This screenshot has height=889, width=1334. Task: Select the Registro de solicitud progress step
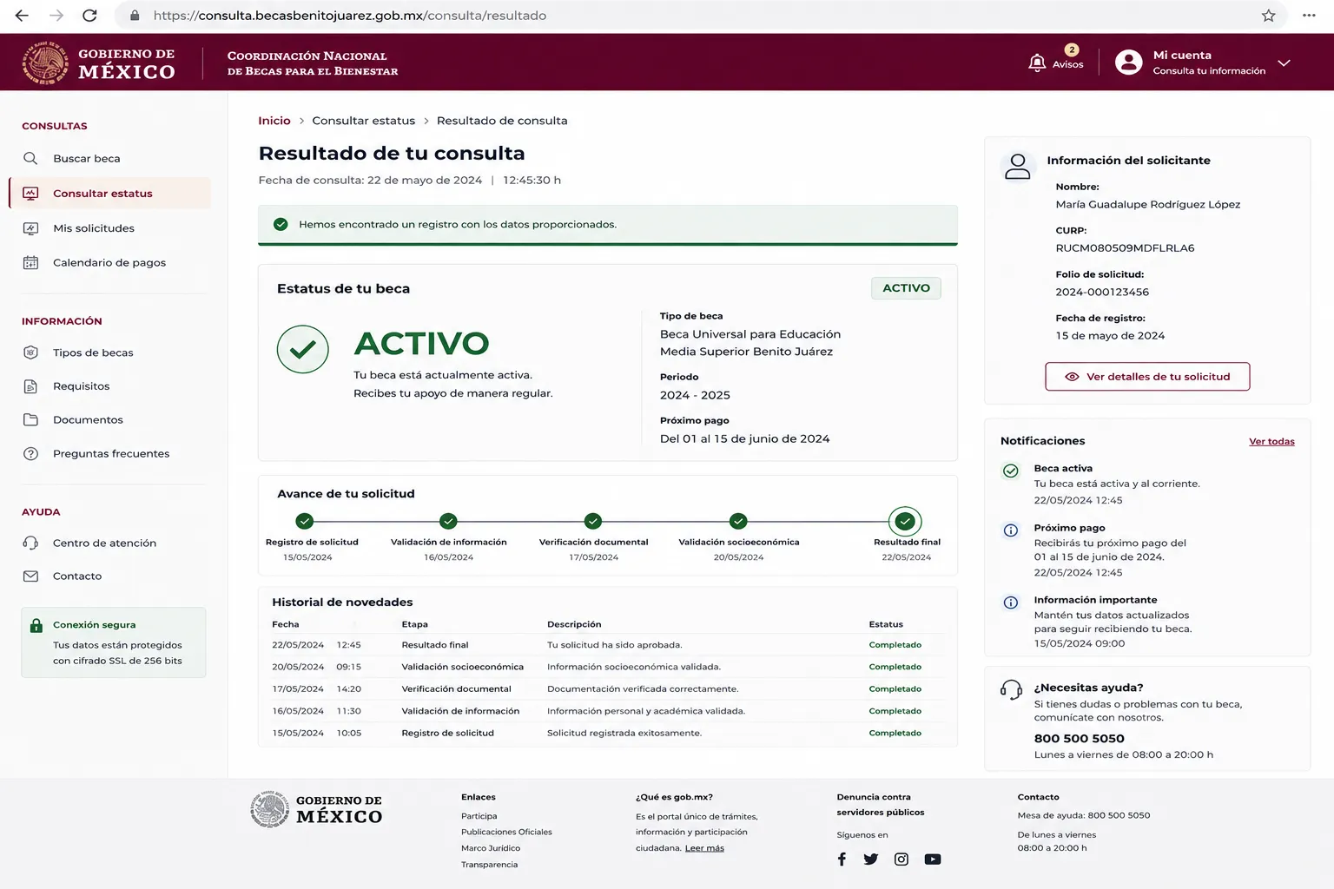pos(304,521)
